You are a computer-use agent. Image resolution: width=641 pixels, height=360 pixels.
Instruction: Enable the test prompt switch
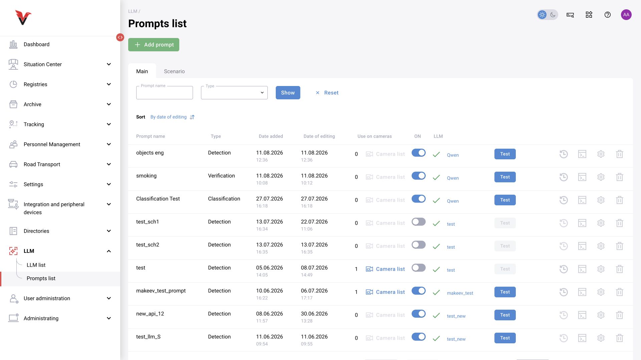[419, 268]
